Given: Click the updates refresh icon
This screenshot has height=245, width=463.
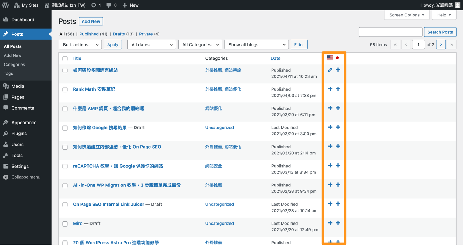Looking at the screenshot, I should (x=94, y=5).
